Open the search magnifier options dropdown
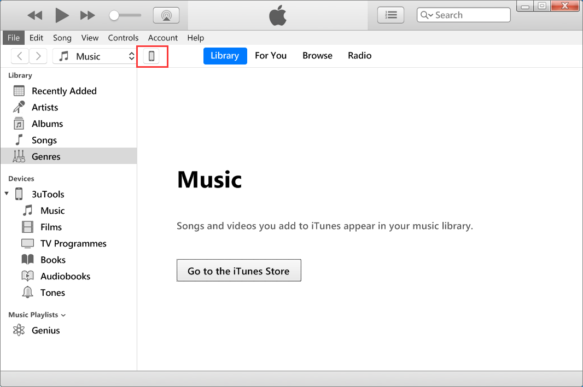Image resolution: width=583 pixels, height=387 pixels. (x=427, y=15)
